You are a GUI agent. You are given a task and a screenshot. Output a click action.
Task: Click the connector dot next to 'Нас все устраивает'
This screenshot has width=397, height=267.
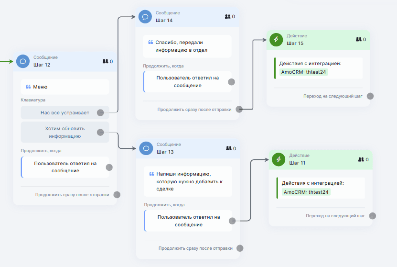[100, 113]
